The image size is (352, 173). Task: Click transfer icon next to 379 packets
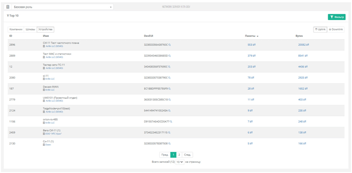[254, 56]
